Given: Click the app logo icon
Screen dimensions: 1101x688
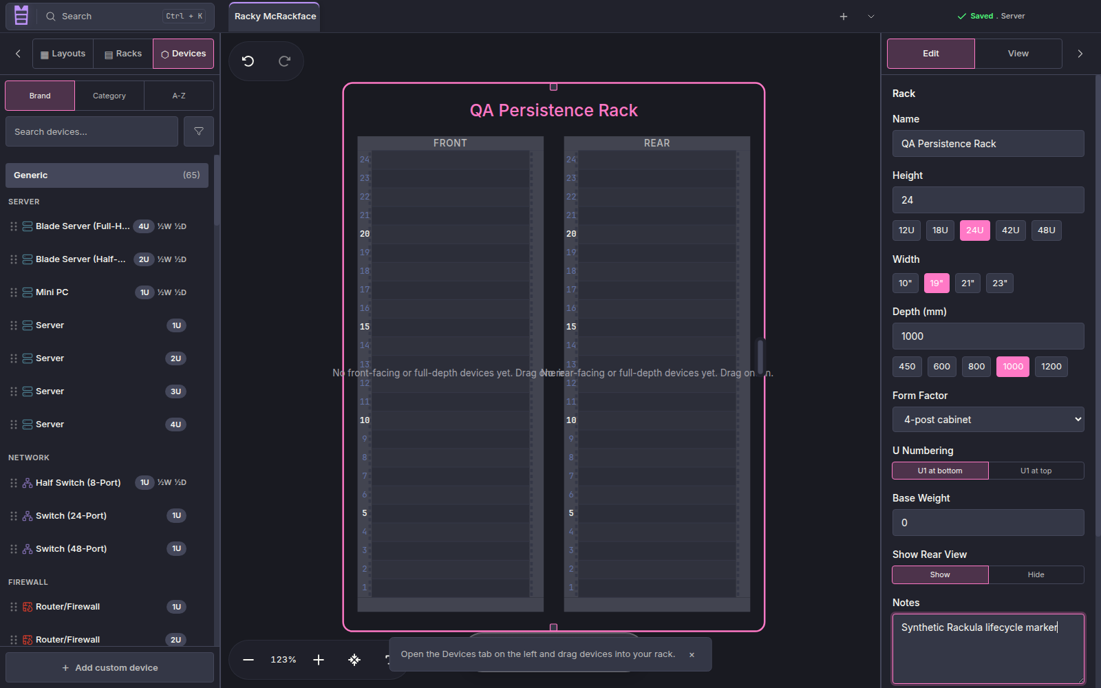Looking at the screenshot, I should point(21,15).
